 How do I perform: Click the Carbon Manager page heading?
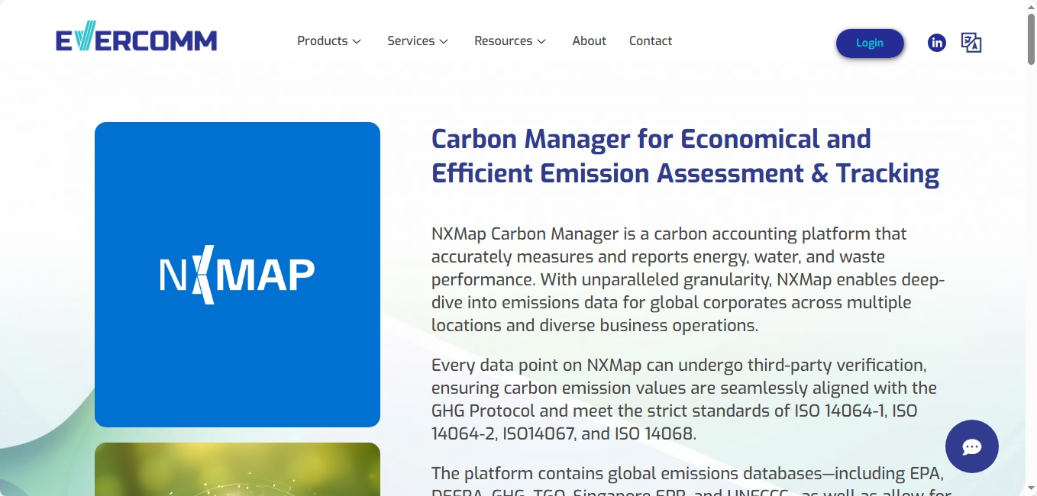[685, 156]
